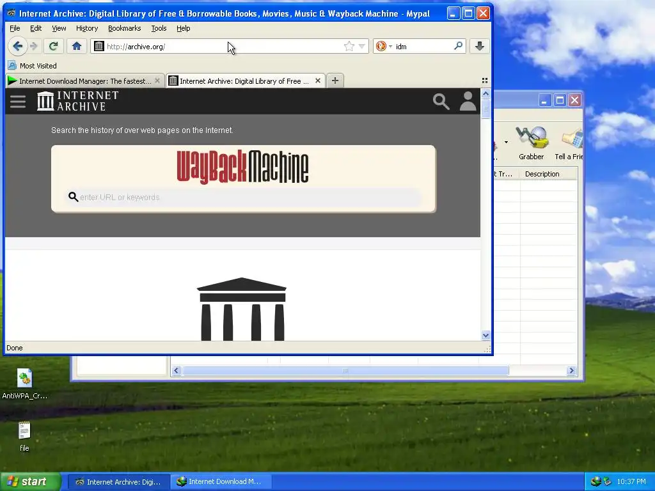Click the second system tray icon beside clock
The width and height of the screenshot is (655, 491).
[x=608, y=481]
